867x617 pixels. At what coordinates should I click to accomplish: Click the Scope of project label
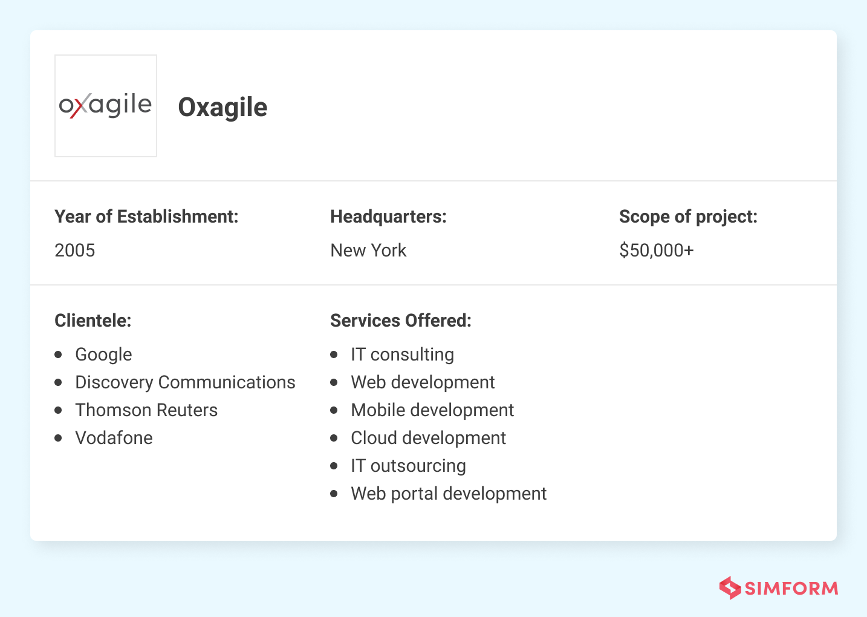688,217
